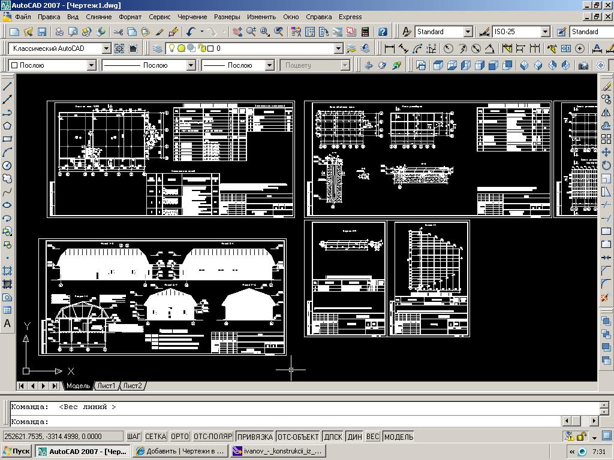The image size is (614, 460).
Task: Toggle ПРИВЯЗКА object snap
Action: click(x=254, y=437)
